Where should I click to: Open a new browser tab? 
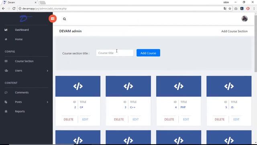point(43,3)
